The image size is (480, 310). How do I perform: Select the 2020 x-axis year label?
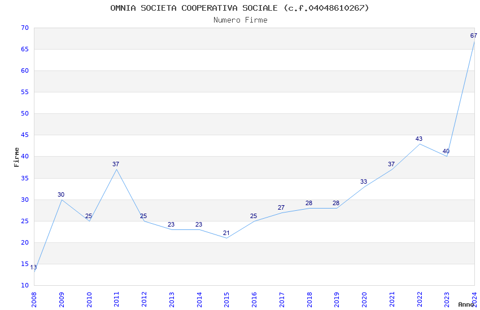point(365,299)
